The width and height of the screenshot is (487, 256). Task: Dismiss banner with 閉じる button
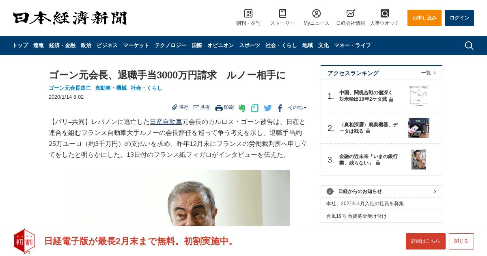[x=461, y=241]
